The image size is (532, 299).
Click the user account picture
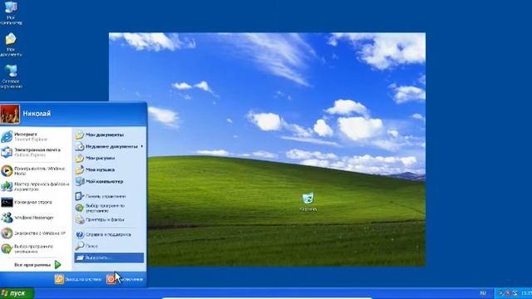(10, 114)
